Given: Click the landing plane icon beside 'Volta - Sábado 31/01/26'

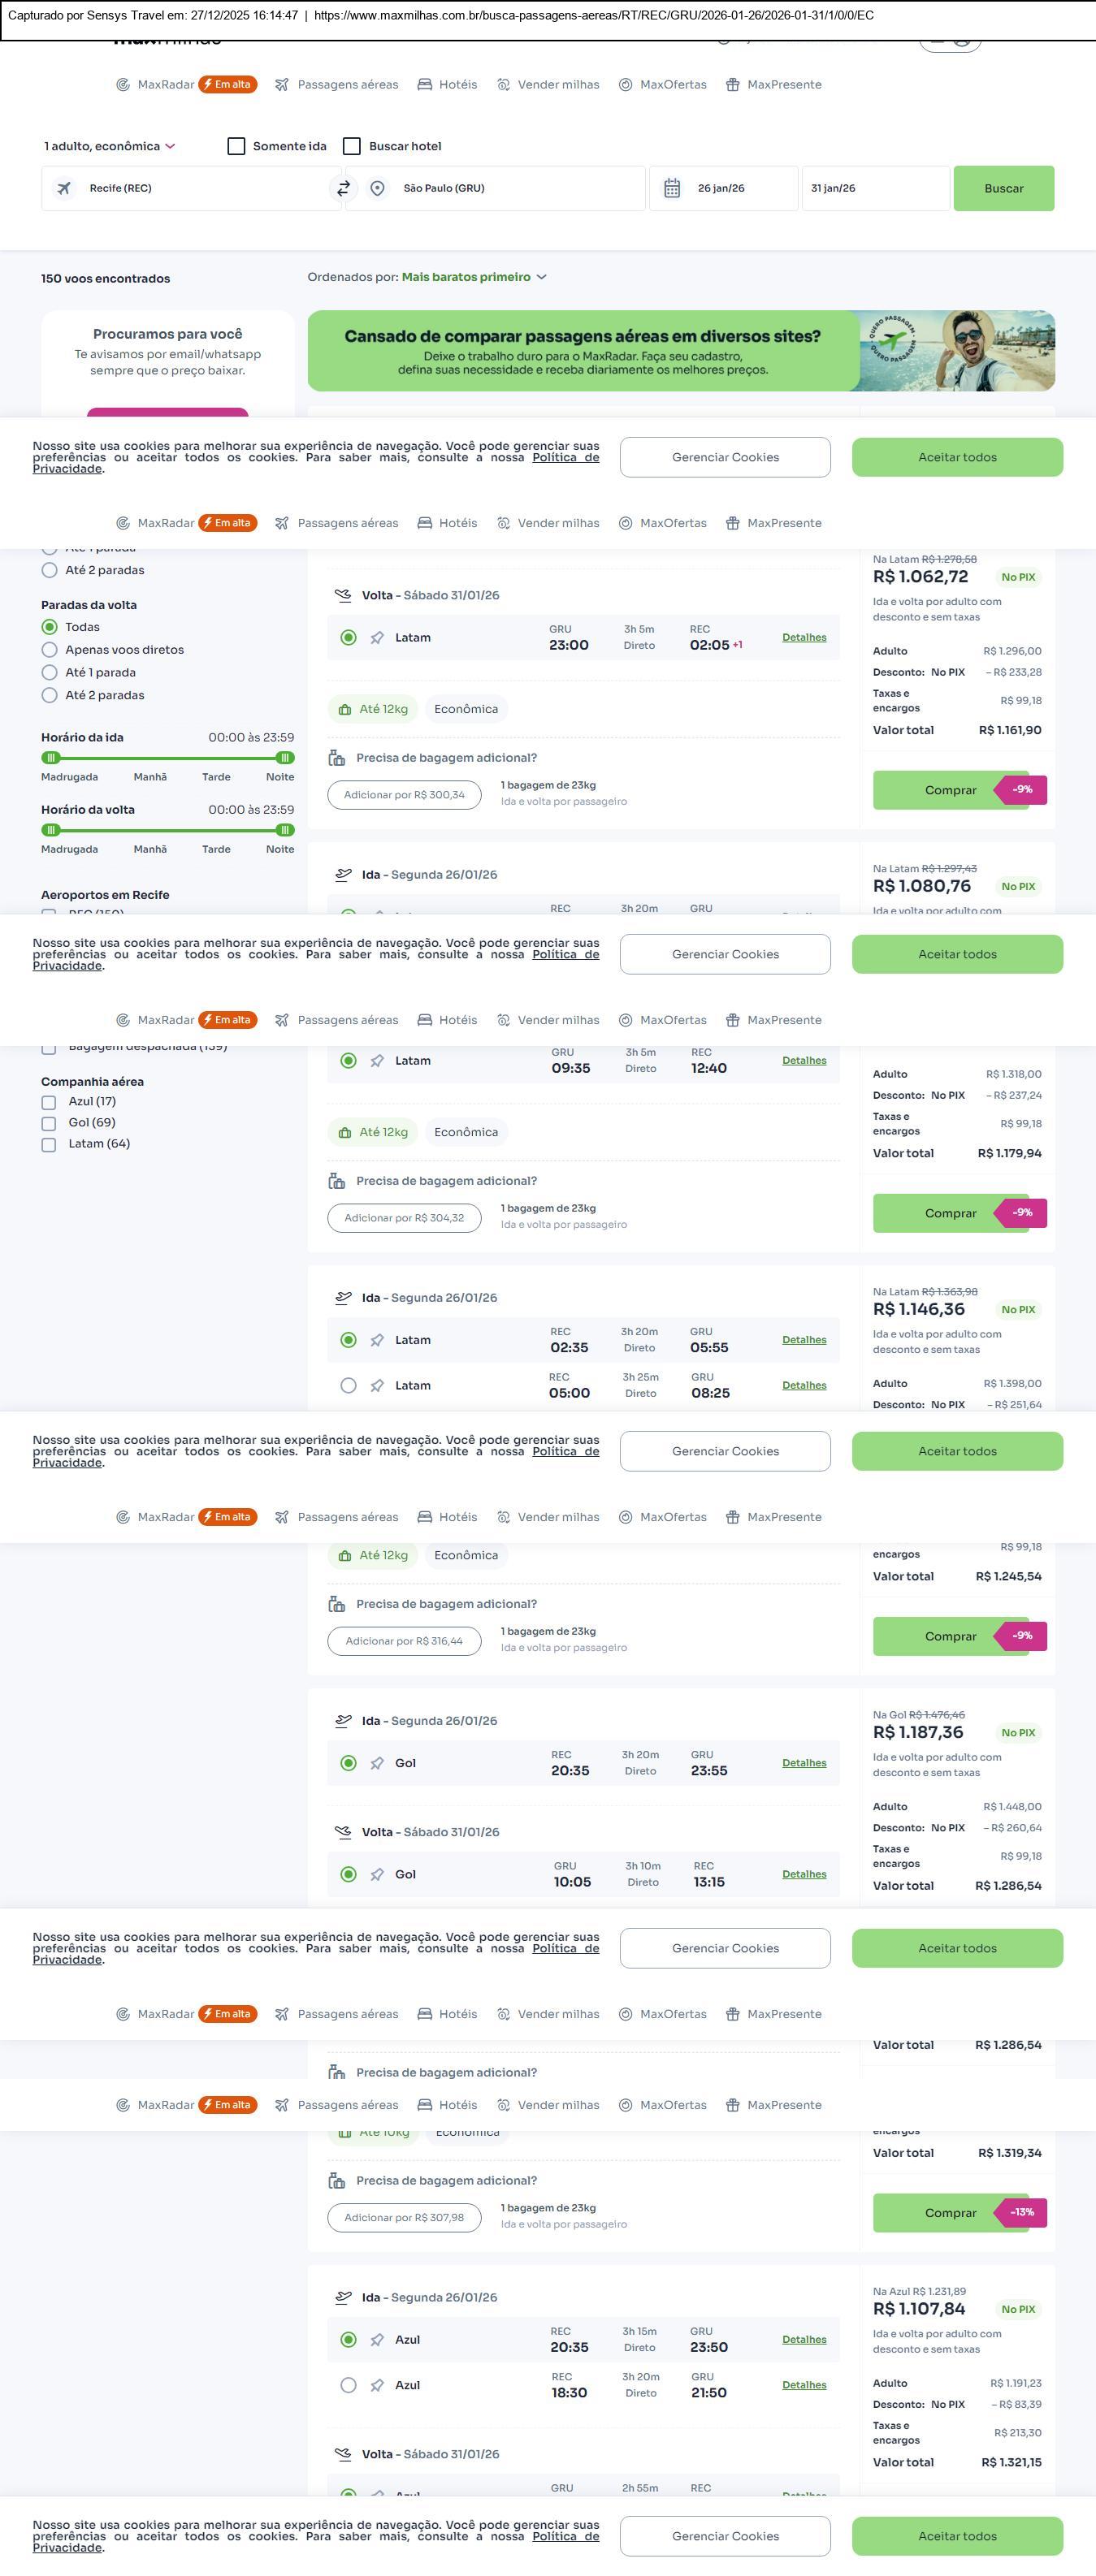Looking at the screenshot, I should [x=343, y=595].
